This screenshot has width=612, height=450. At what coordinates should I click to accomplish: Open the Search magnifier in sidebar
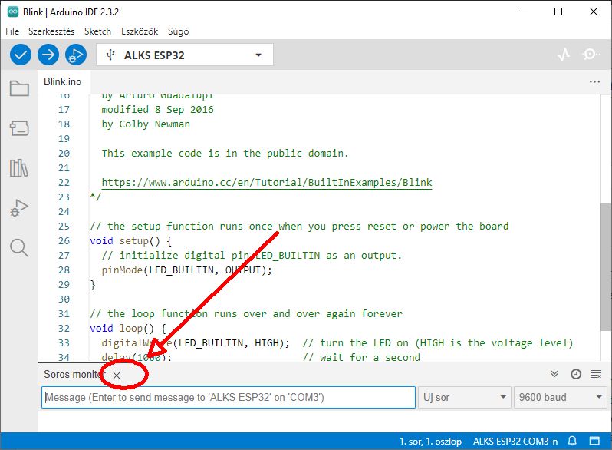pos(19,247)
